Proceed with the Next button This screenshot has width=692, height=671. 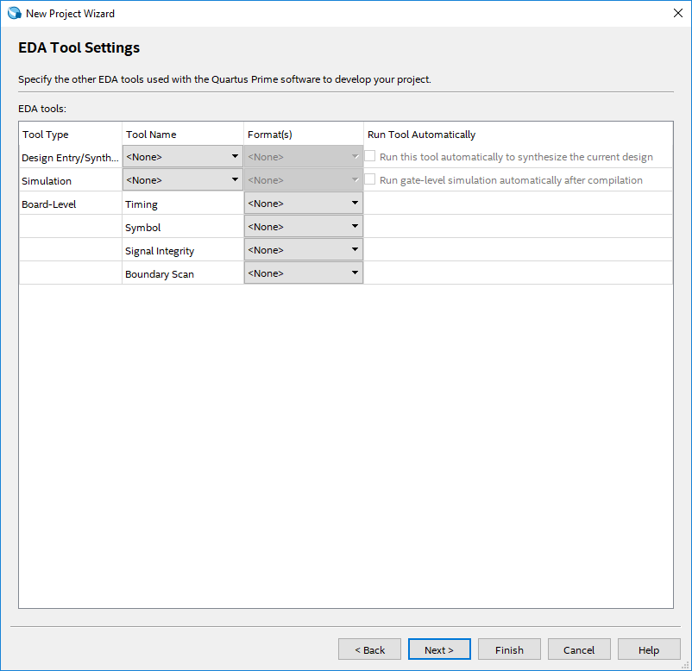click(x=439, y=649)
